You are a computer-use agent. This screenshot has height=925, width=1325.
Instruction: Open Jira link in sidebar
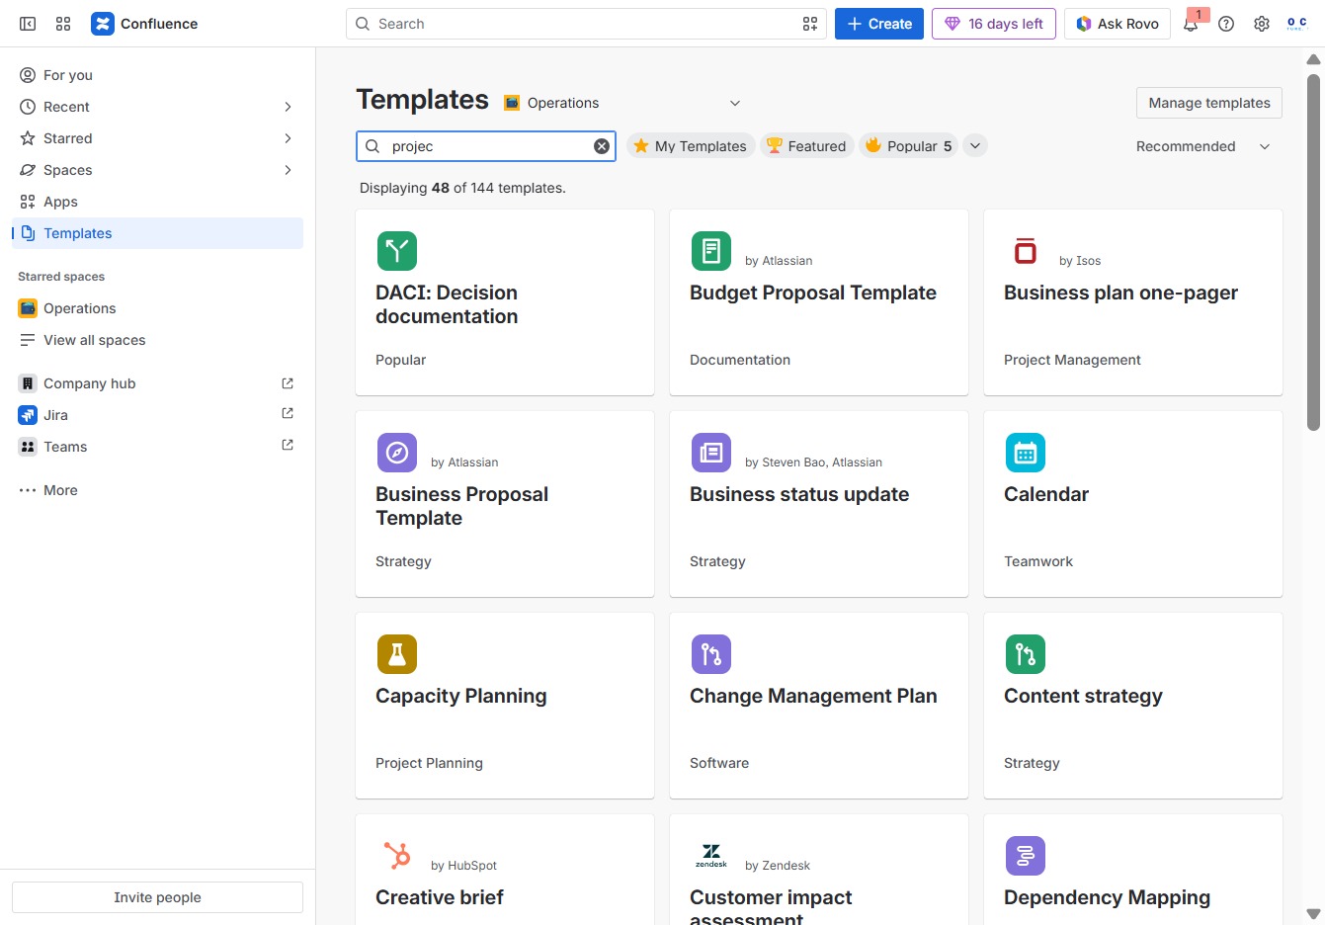55,415
